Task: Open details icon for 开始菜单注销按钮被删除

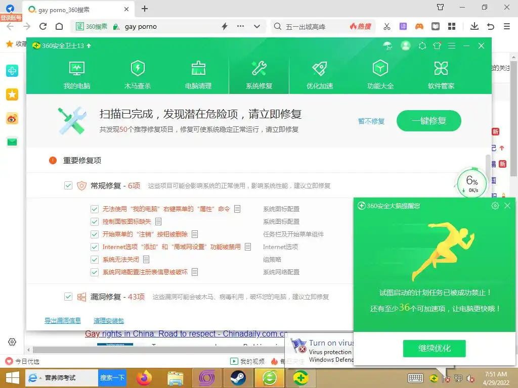Action: [x=195, y=234]
